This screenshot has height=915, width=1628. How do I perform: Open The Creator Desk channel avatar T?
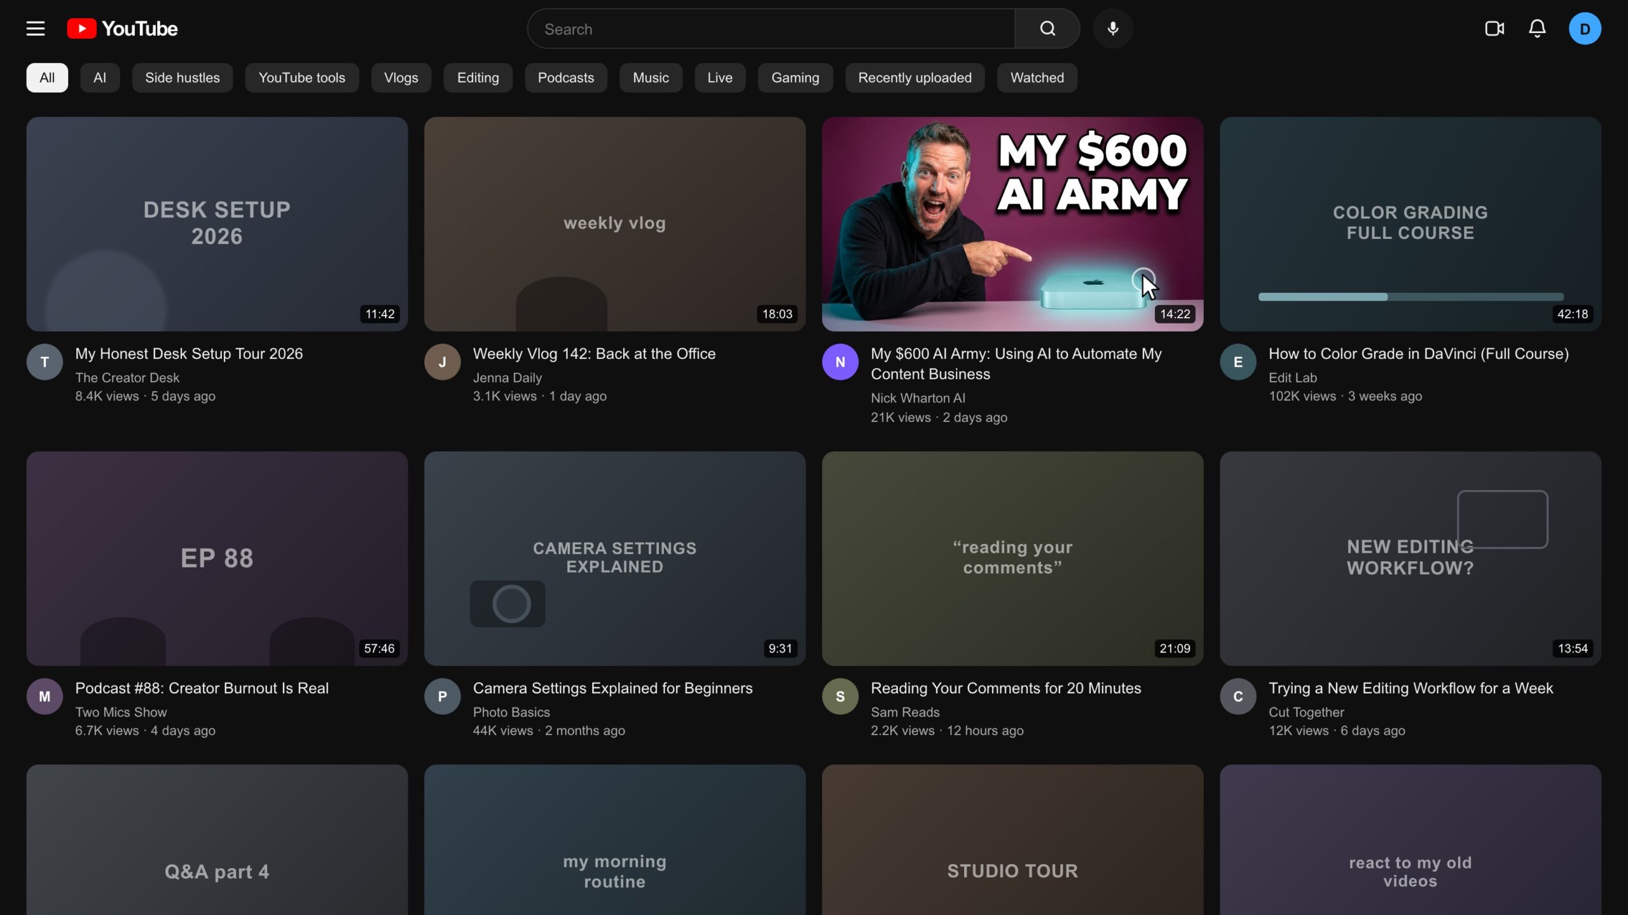coord(45,362)
